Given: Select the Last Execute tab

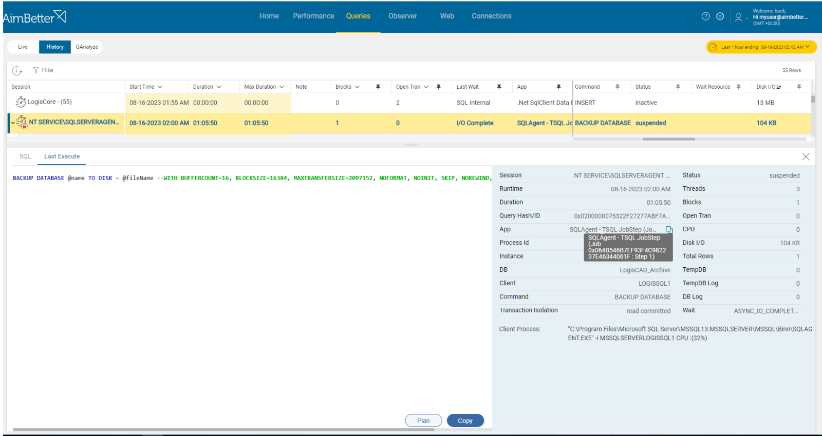Looking at the screenshot, I should tap(62, 156).
